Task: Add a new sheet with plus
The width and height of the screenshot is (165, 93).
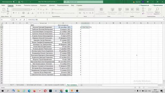Action: click(81, 85)
